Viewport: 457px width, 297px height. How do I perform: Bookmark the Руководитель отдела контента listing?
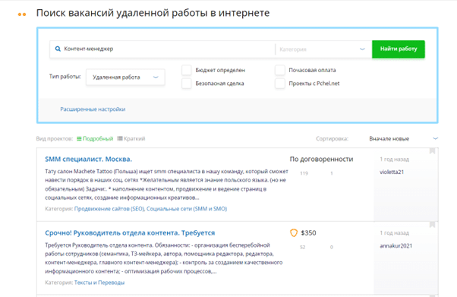tap(432, 225)
